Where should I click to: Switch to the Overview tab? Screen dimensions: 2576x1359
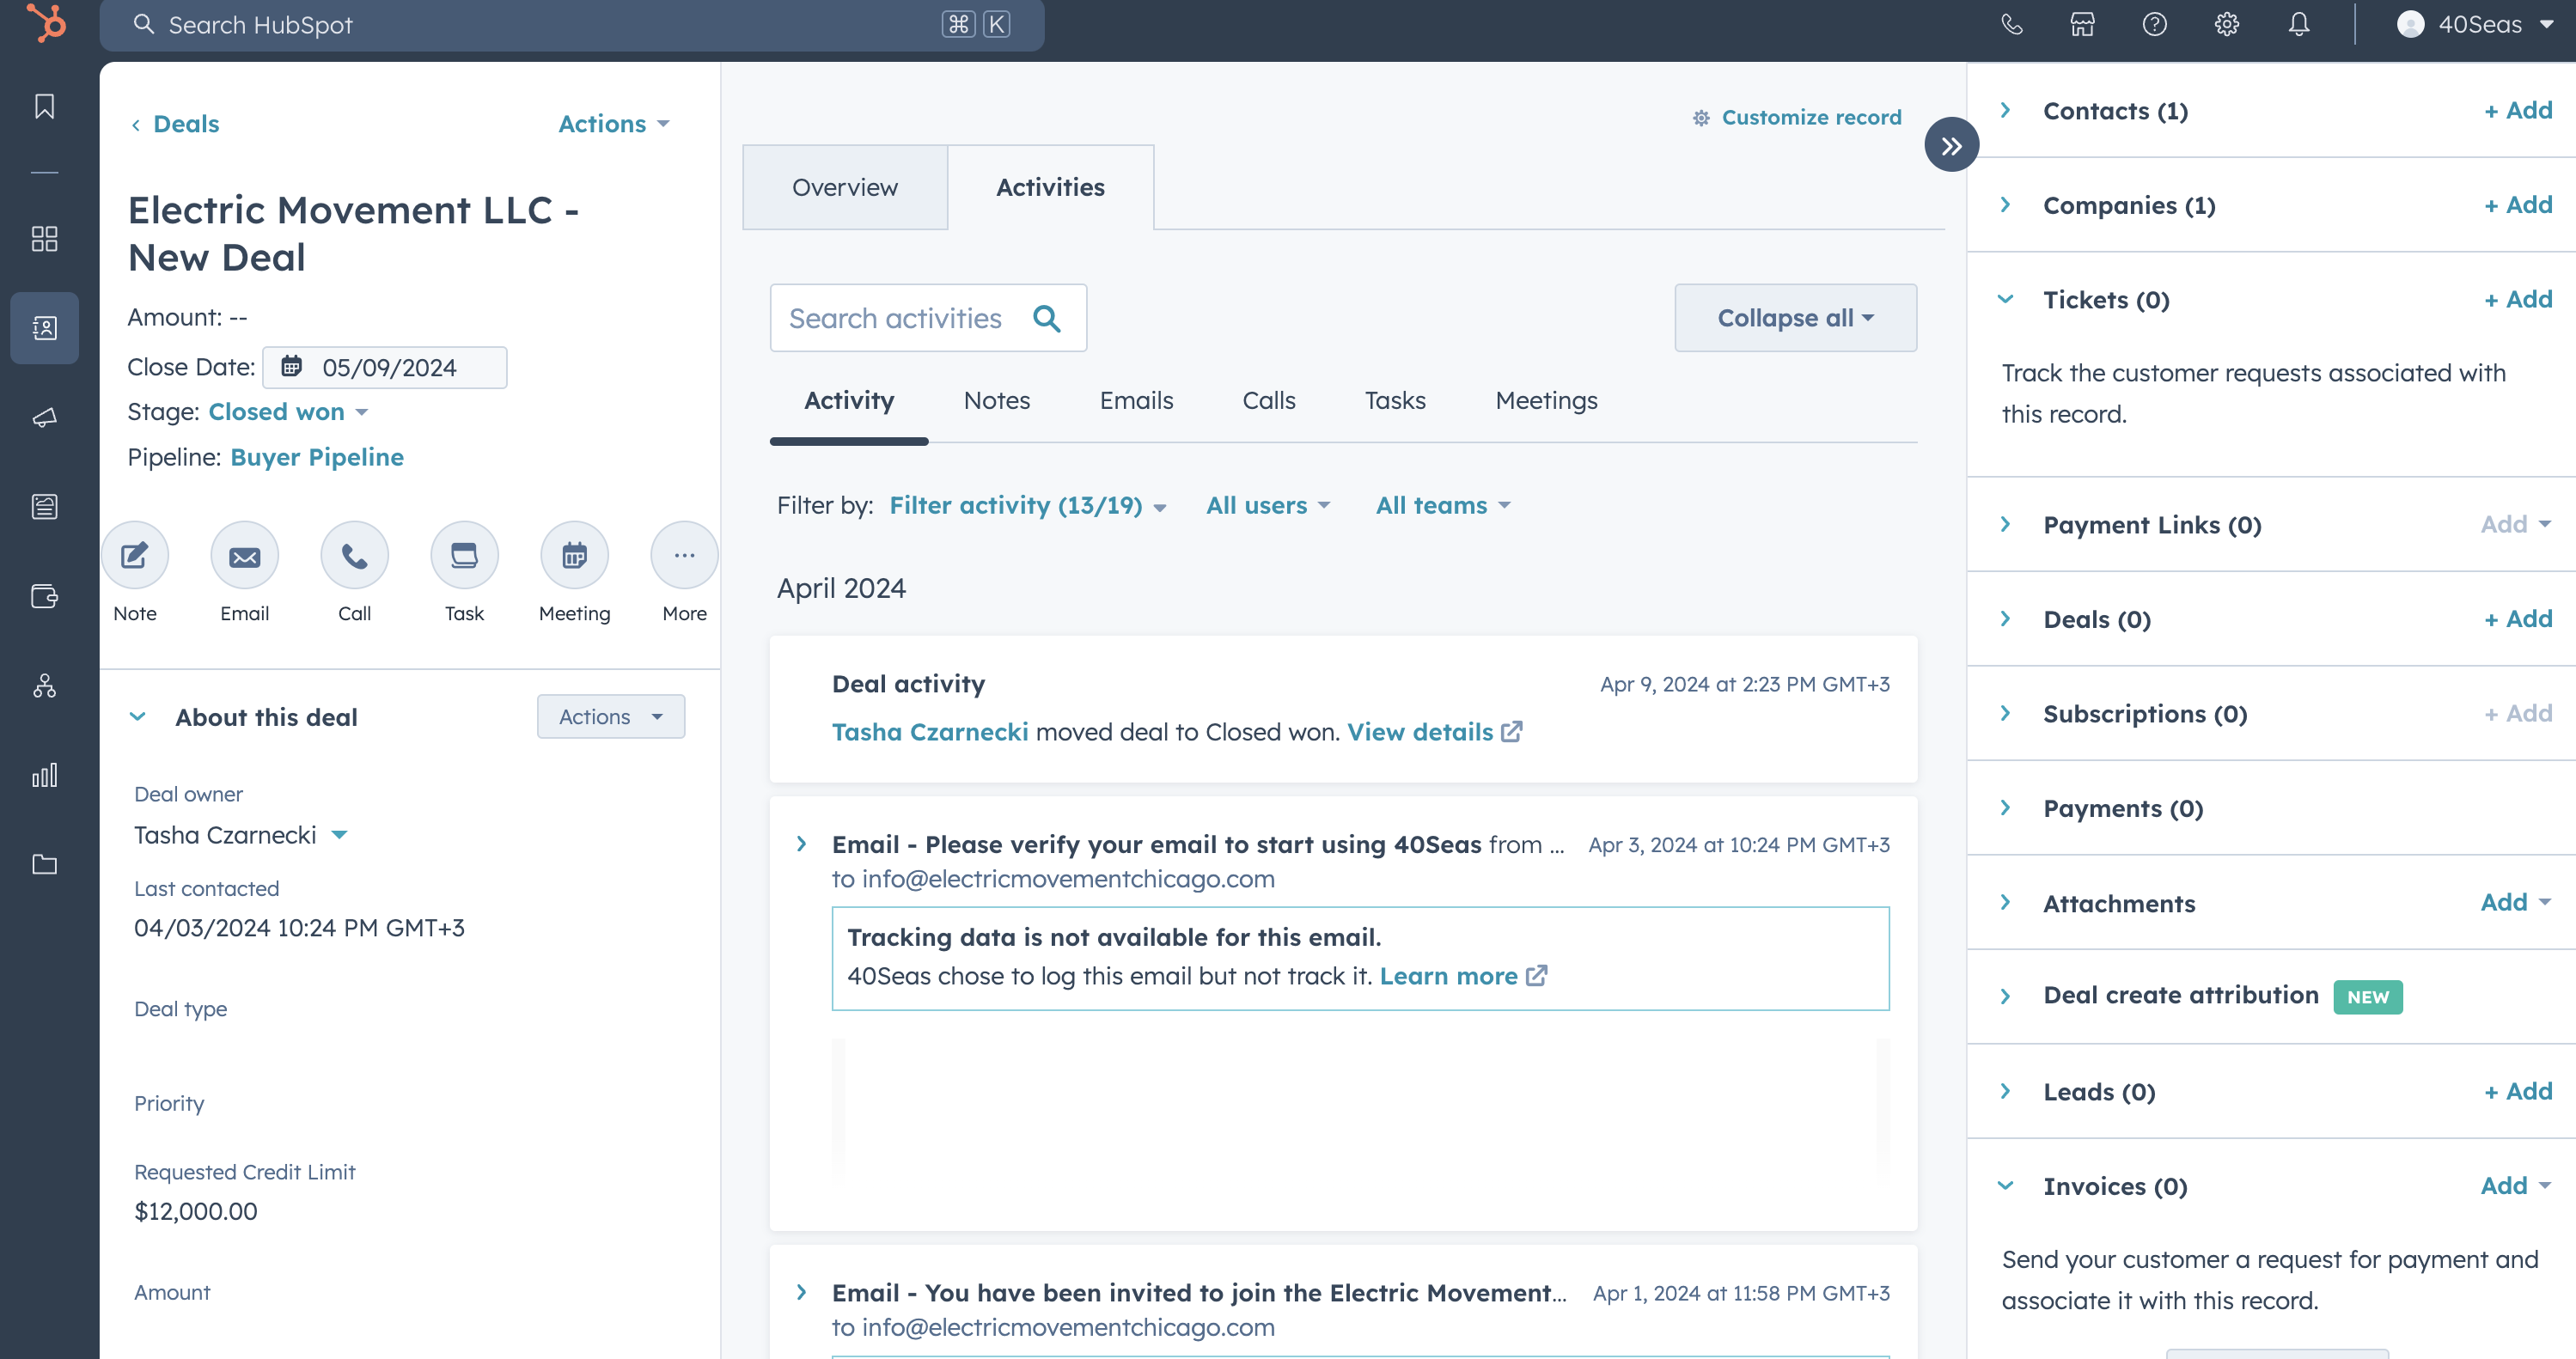[844, 187]
